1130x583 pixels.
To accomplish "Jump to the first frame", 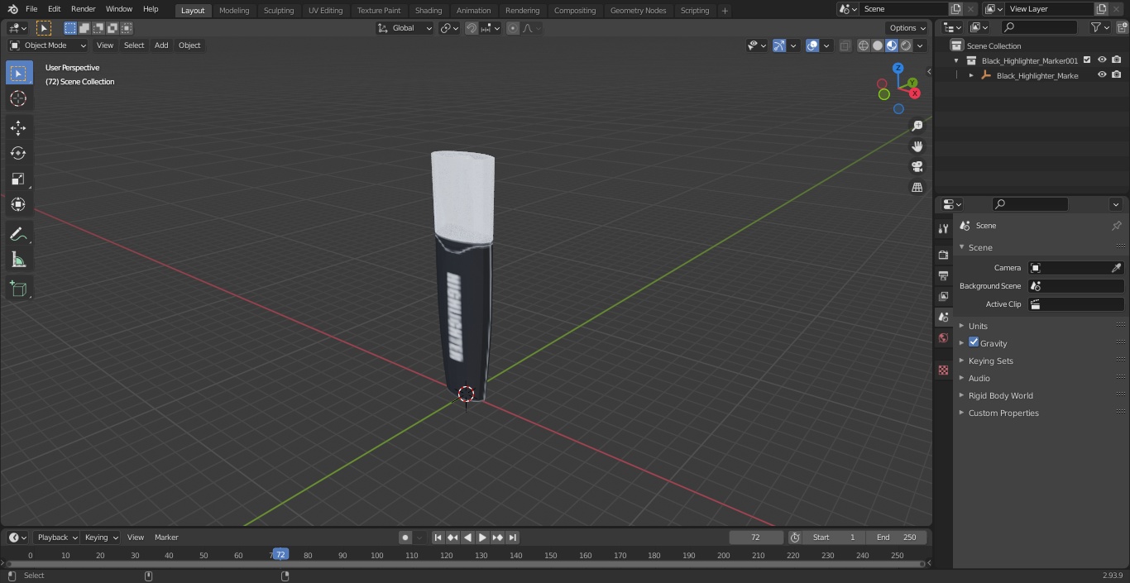I will coord(438,538).
